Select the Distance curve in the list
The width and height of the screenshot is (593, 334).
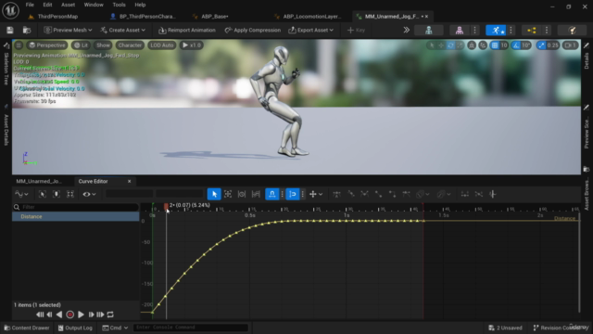[x=76, y=216]
